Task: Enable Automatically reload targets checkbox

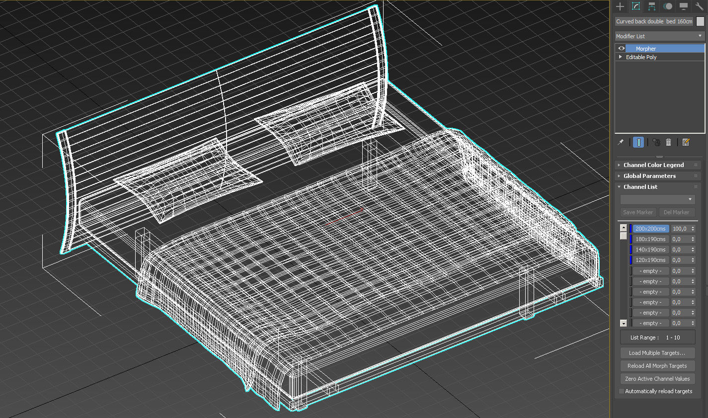Action: coord(622,391)
